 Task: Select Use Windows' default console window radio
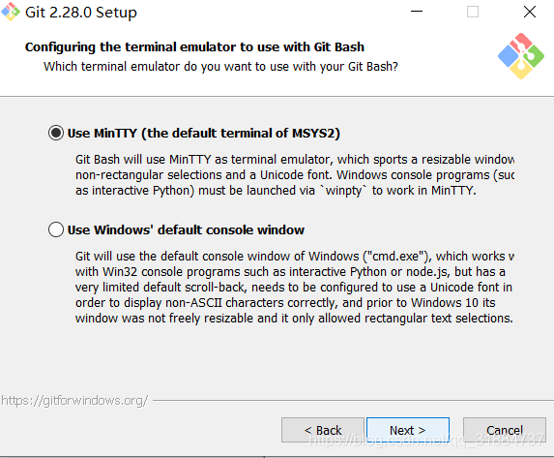coord(56,229)
